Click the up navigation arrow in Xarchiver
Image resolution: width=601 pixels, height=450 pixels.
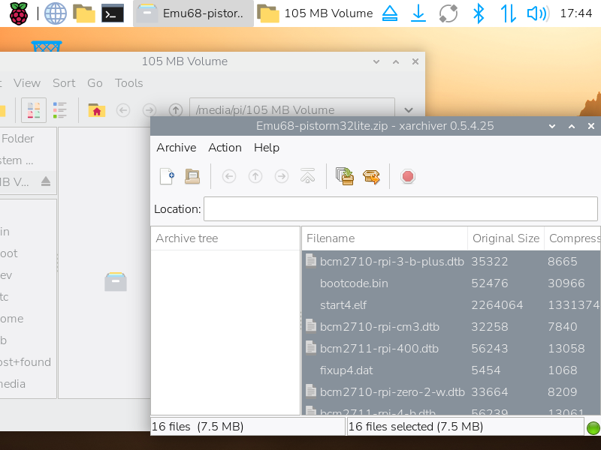click(x=255, y=175)
